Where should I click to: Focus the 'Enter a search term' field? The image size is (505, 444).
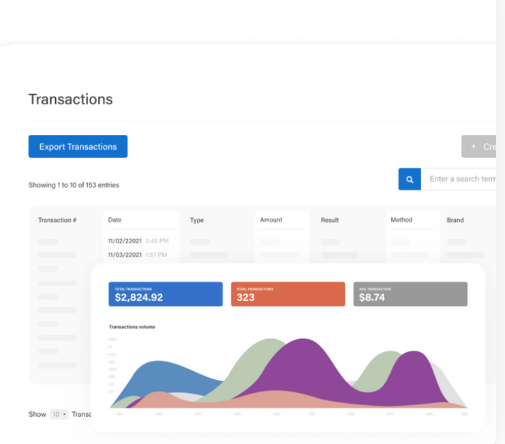[x=461, y=179]
